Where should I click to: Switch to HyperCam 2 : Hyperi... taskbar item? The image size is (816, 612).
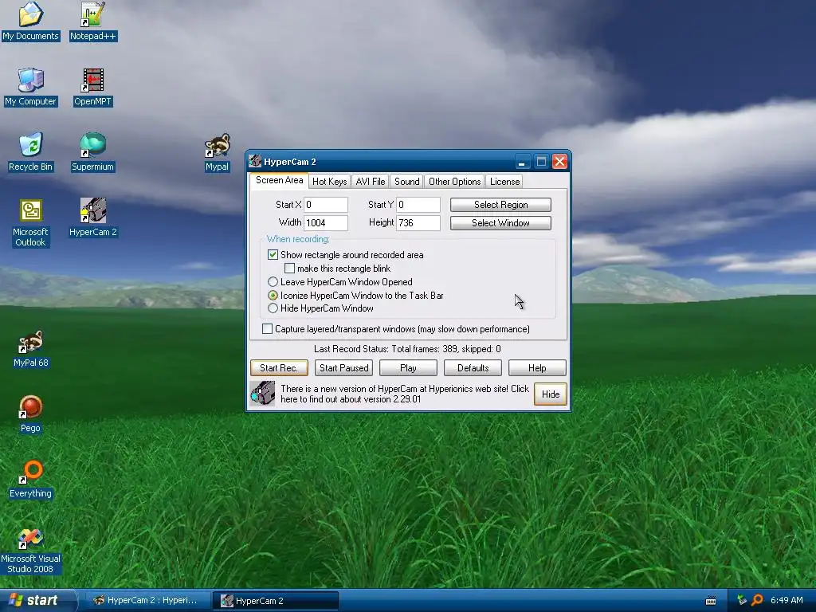click(147, 600)
